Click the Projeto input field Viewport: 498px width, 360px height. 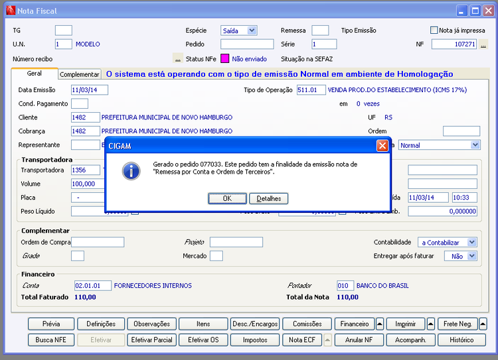[x=236, y=242]
